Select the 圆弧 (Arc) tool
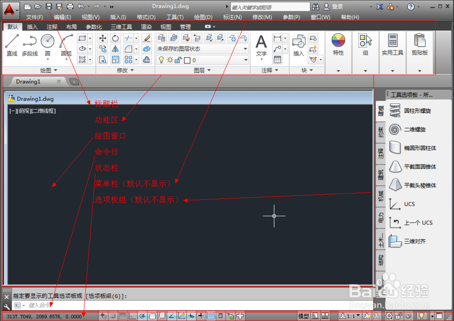 tap(66, 44)
